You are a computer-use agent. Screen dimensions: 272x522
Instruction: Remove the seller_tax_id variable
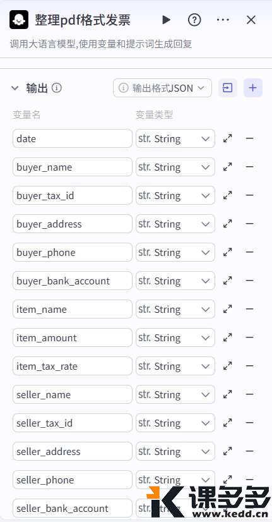click(249, 423)
